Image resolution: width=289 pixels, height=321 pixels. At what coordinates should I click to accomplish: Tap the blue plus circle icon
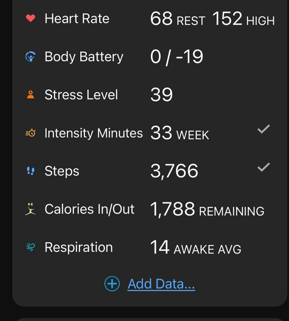click(x=112, y=284)
